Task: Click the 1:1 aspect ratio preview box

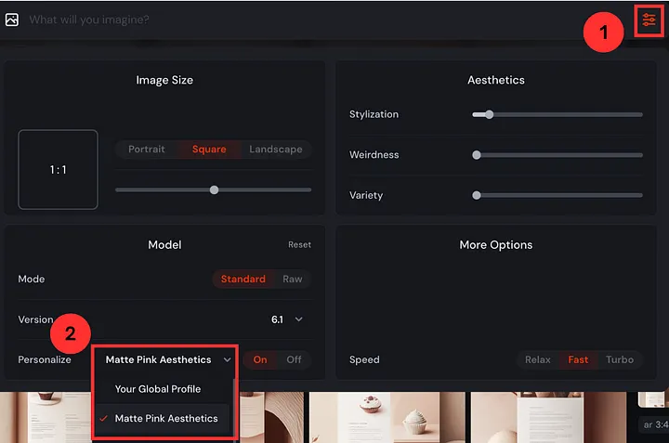Action: coord(58,170)
